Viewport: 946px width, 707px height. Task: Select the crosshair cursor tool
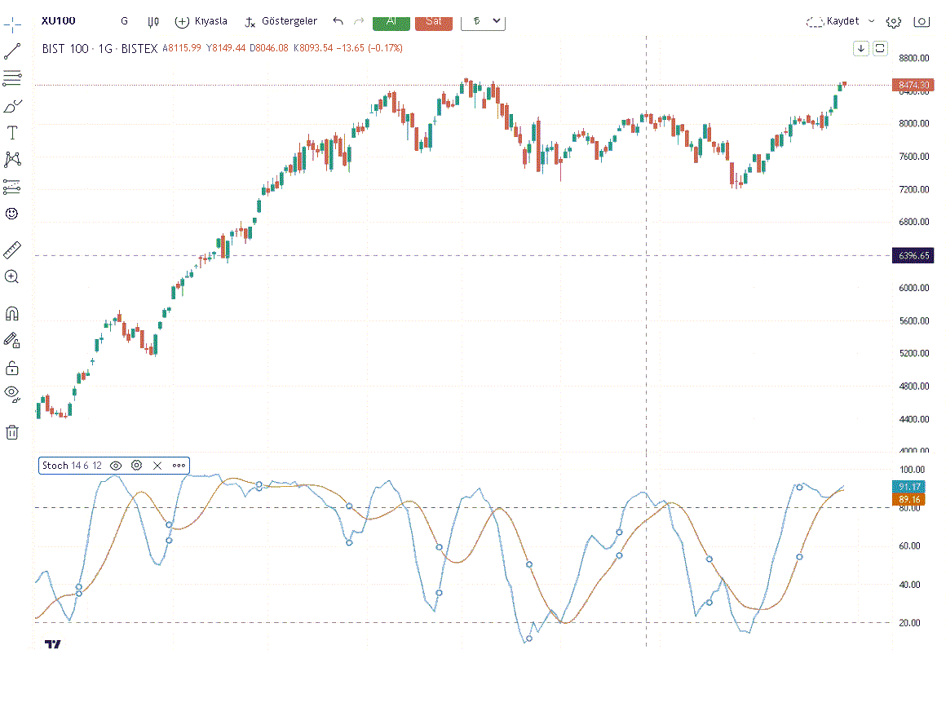tap(12, 25)
